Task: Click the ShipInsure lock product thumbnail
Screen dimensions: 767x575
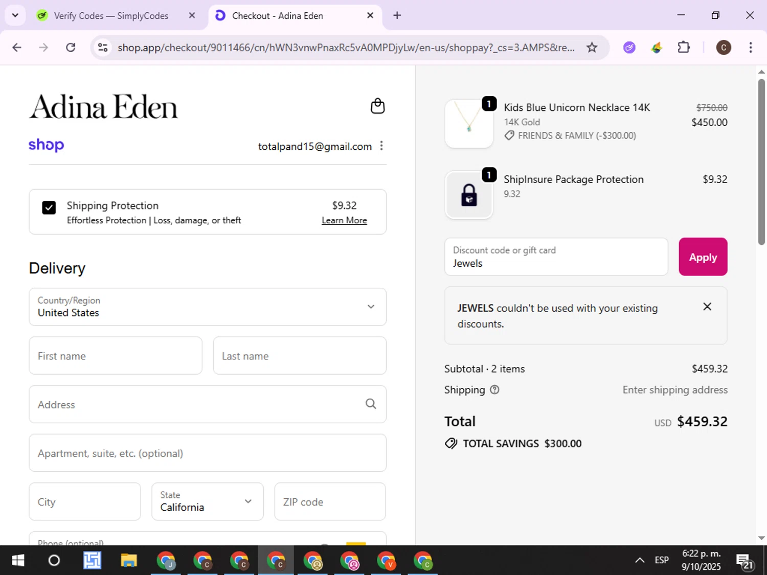Action: pyautogui.click(x=469, y=195)
